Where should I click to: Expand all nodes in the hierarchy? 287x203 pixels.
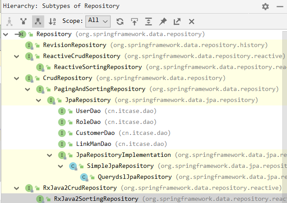pos(149,21)
